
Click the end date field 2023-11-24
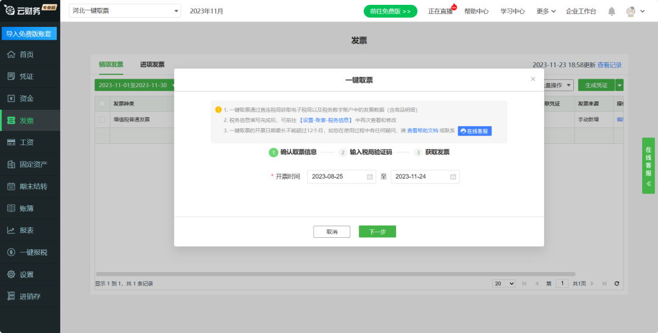(x=425, y=177)
